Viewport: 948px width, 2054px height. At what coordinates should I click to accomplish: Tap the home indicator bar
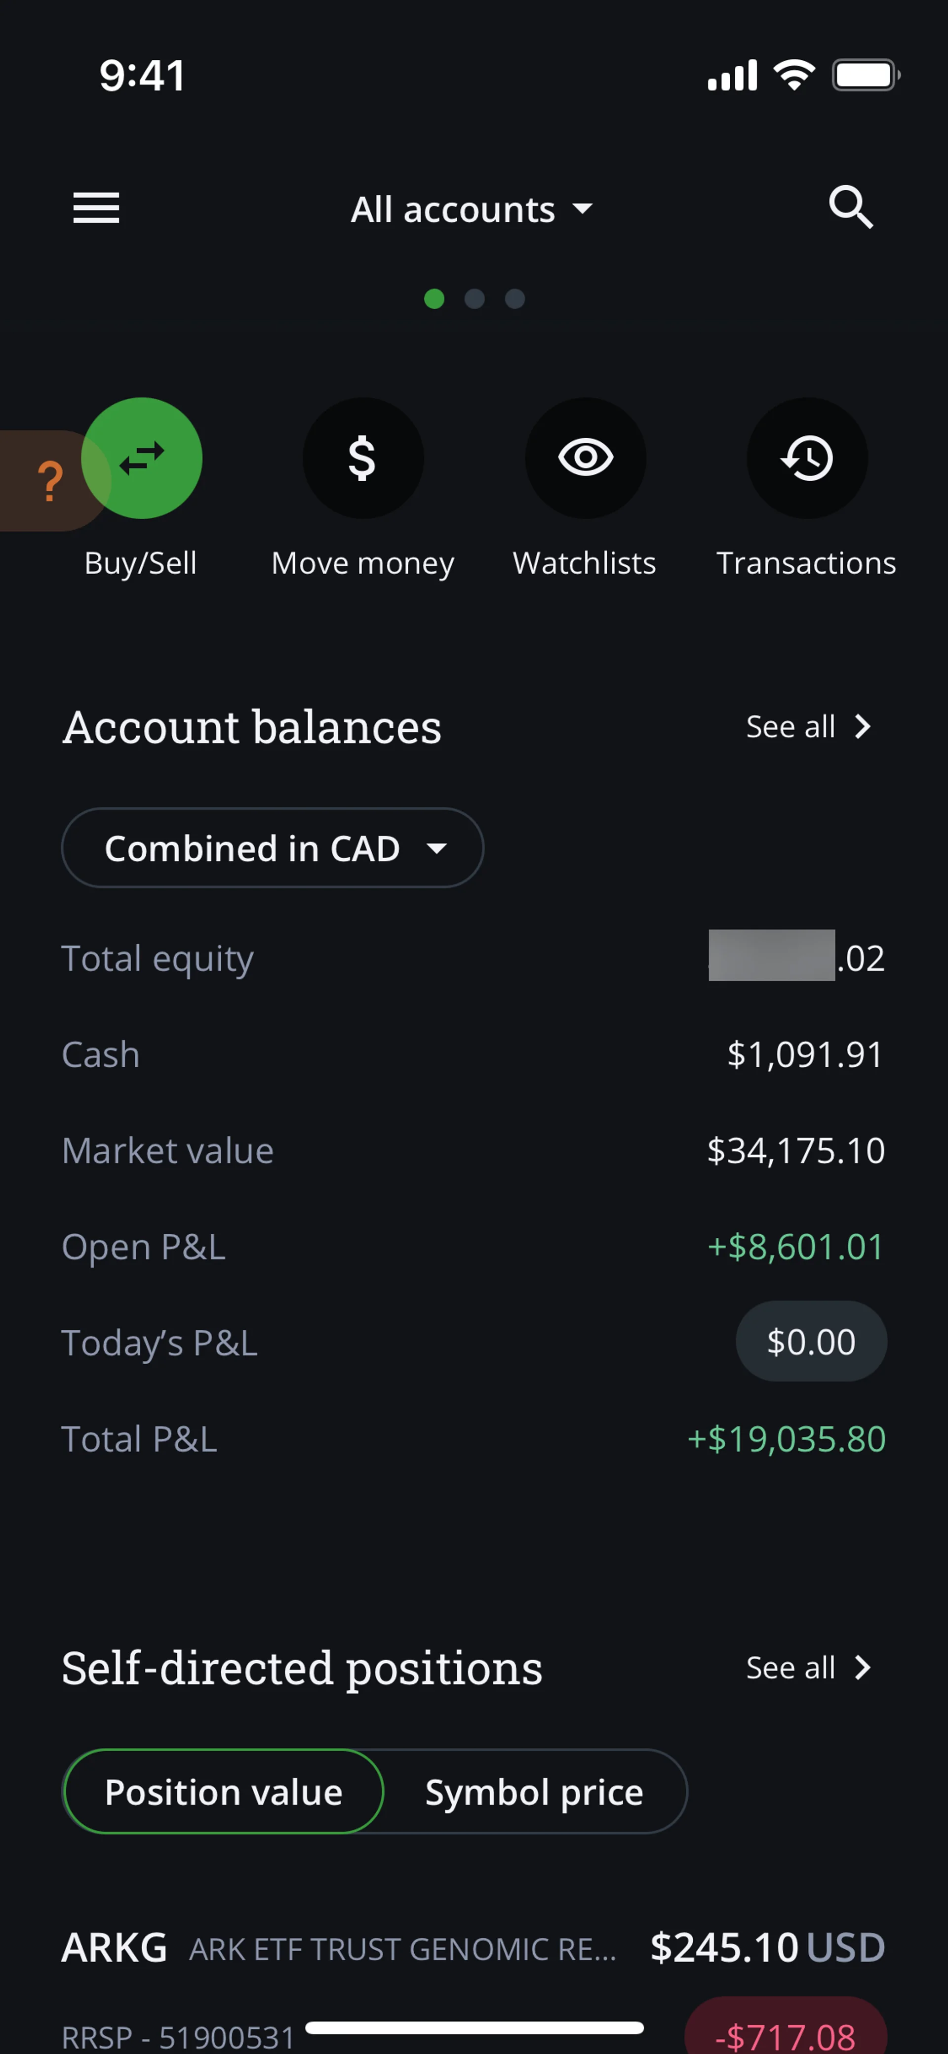click(474, 2028)
